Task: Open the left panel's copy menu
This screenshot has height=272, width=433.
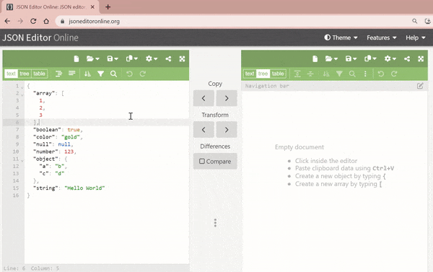Action: (x=132, y=59)
